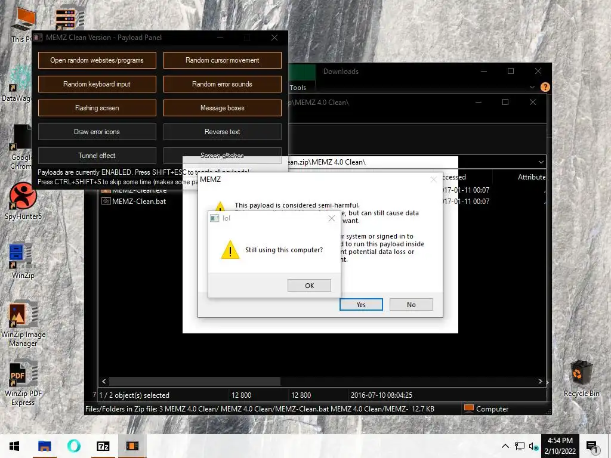Open help icon in Downloads window
The image size is (611, 458).
(545, 87)
